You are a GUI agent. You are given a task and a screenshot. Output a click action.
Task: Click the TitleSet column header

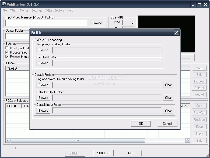tap(17, 69)
